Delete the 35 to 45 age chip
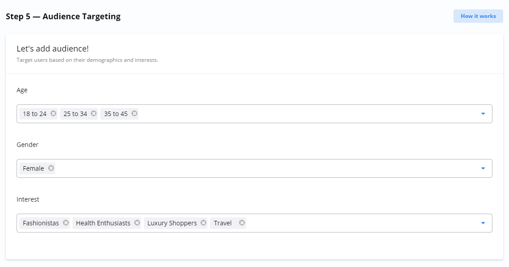 point(134,114)
